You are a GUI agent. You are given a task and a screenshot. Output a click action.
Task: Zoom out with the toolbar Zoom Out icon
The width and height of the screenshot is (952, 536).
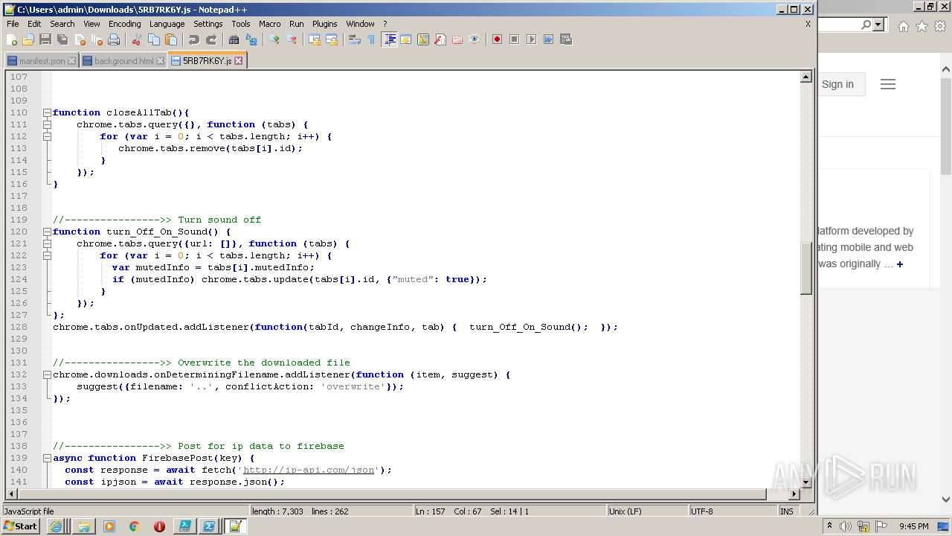(292, 39)
